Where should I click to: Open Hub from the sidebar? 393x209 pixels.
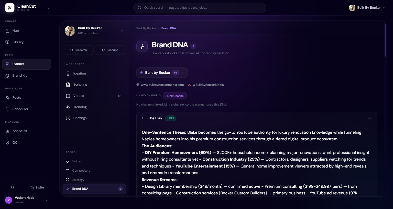[26, 31]
